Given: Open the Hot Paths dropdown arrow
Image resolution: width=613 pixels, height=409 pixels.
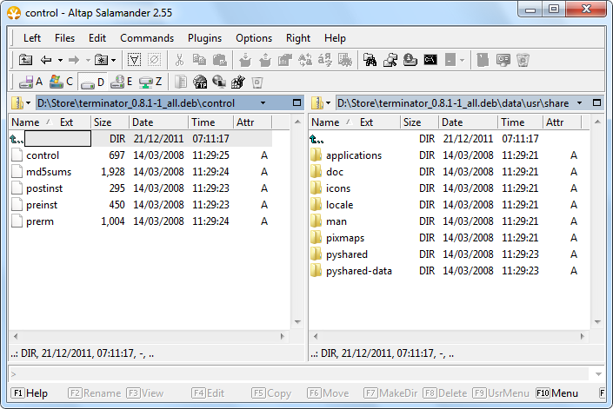Looking at the screenshot, I should [x=113, y=61].
